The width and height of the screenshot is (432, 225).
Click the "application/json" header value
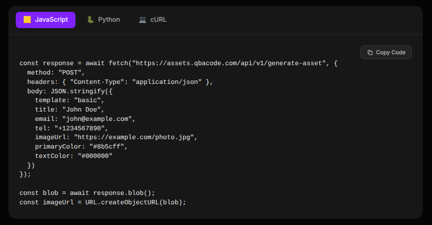167,82
